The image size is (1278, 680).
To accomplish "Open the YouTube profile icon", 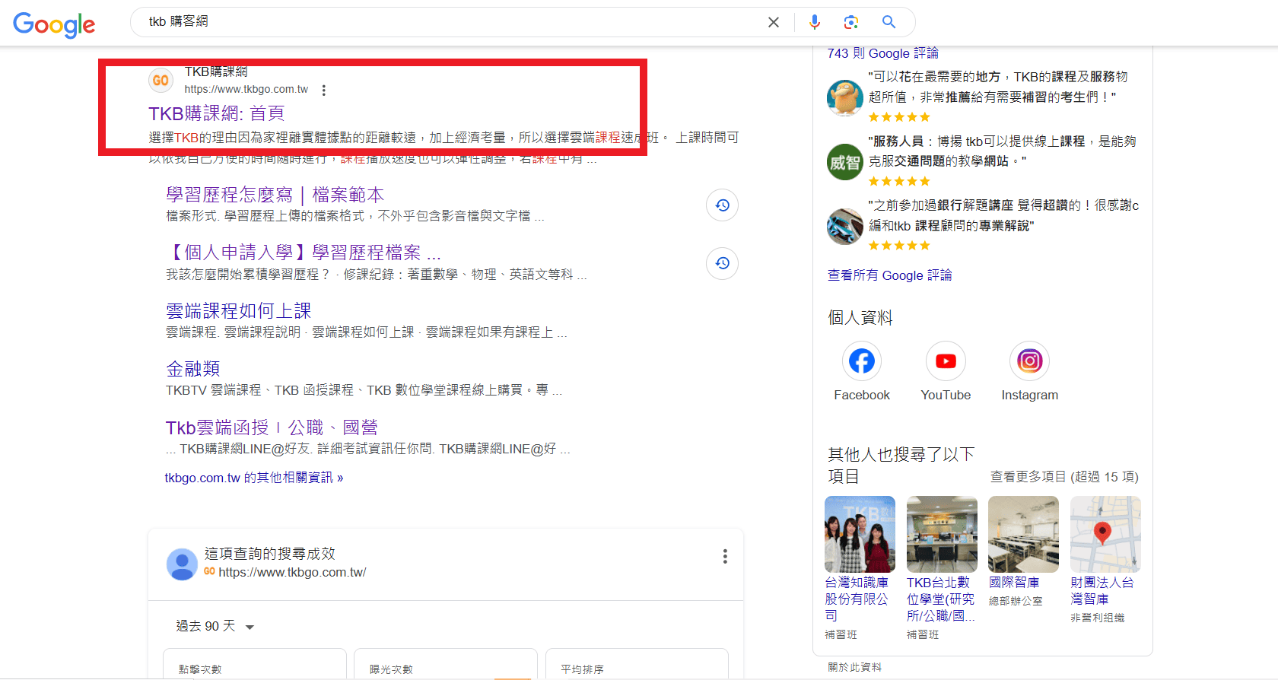I will (946, 361).
